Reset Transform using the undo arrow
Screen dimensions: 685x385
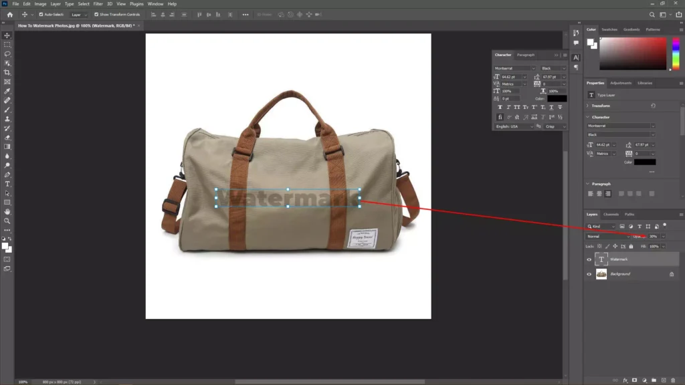tap(653, 106)
